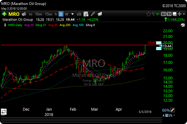Click the flag icon in chart toolbar

pyautogui.click(x=154, y=14)
